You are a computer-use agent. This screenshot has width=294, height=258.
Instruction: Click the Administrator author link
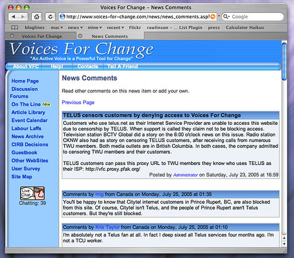[185, 175]
